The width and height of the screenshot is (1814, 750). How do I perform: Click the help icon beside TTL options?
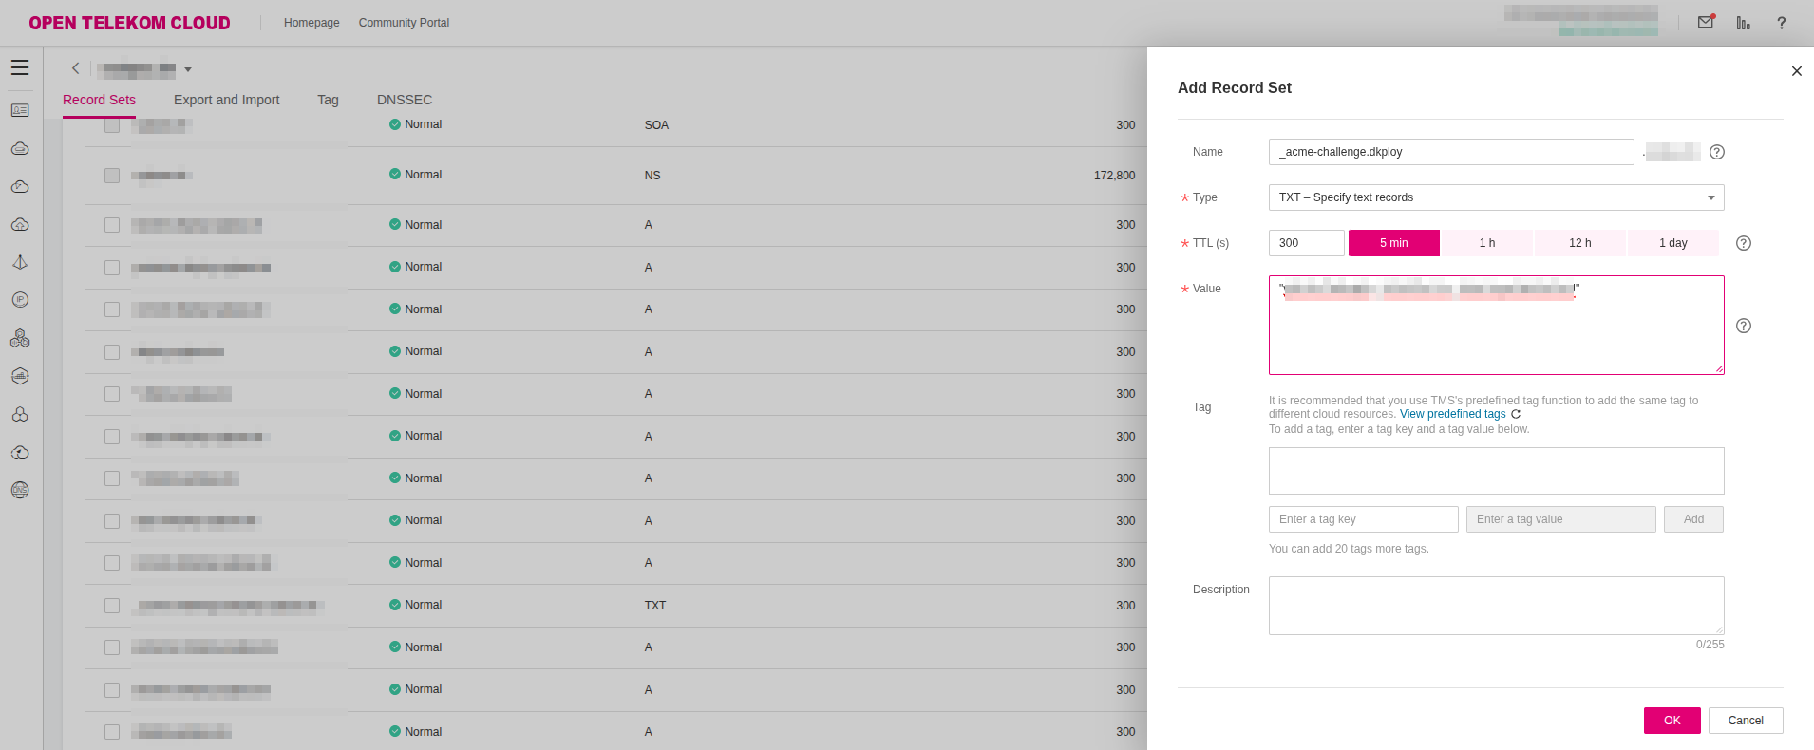tap(1743, 243)
